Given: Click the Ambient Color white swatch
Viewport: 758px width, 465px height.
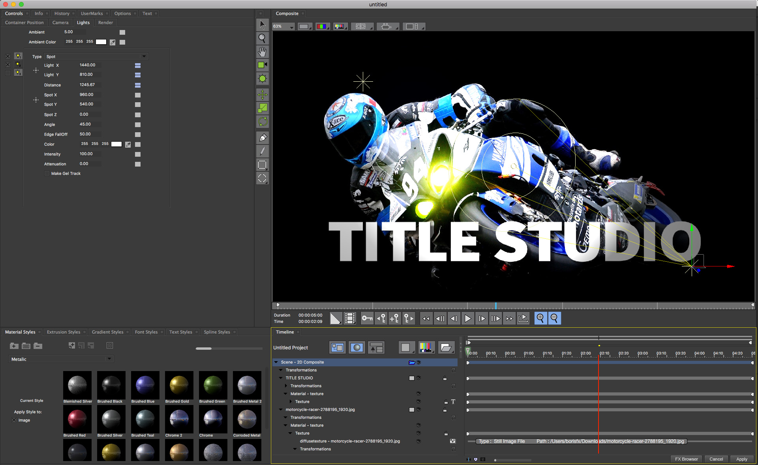Looking at the screenshot, I should click(x=101, y=42).
